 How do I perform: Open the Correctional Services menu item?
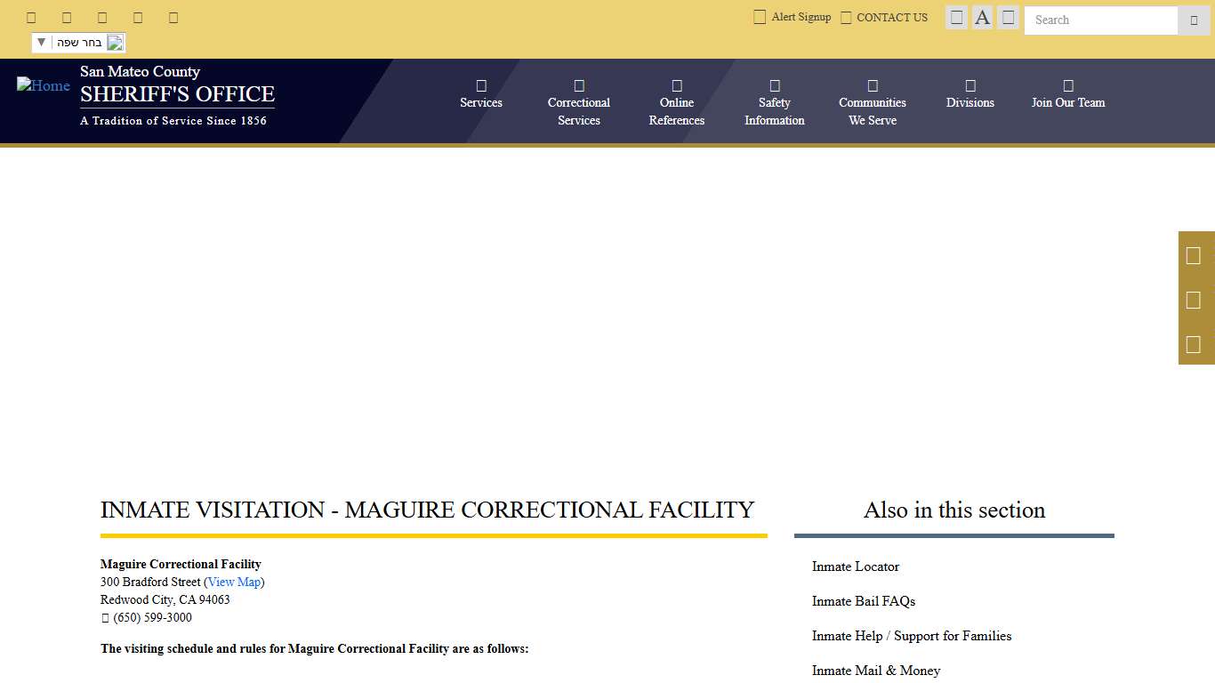[x=578, y=102]
